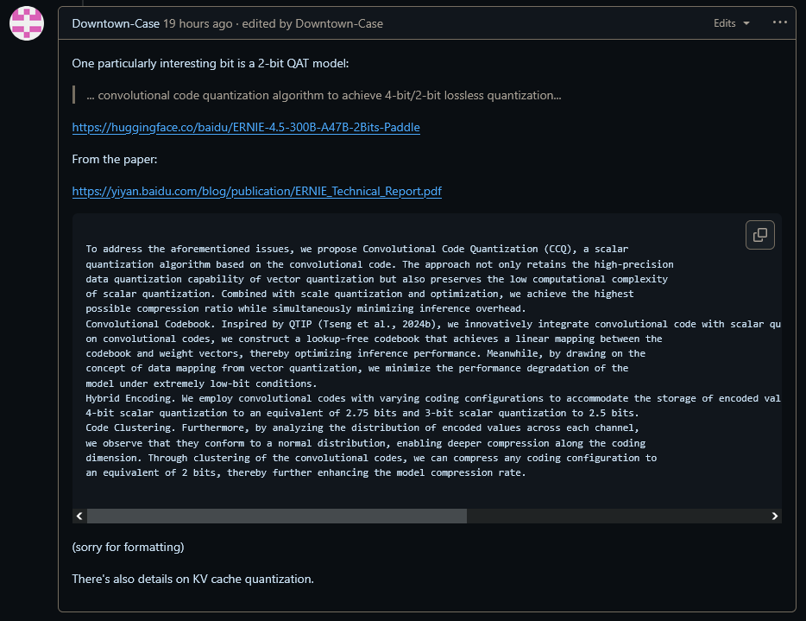Click code line starting 'Convolutional Codebook. Inspired by QTIP'
Viewport: 806px width, 621px height.
(x=433, y=324)
